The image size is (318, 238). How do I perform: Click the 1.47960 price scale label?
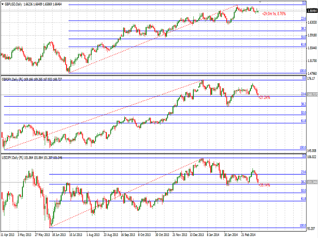pos(312,73)
